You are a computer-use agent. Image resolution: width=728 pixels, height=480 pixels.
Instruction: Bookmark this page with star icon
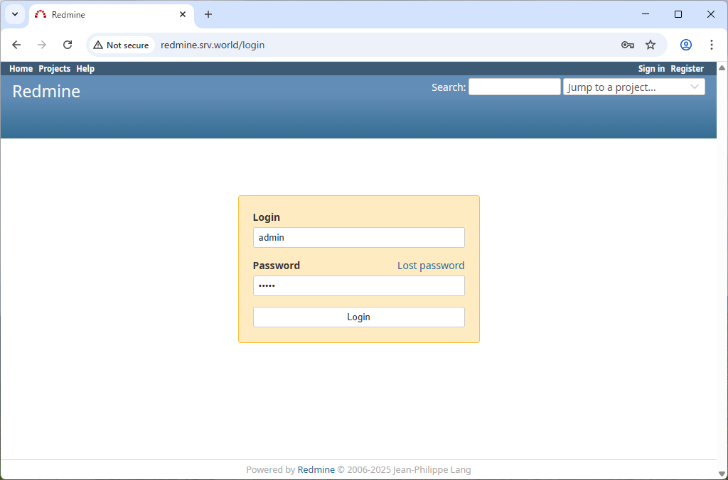651,45
